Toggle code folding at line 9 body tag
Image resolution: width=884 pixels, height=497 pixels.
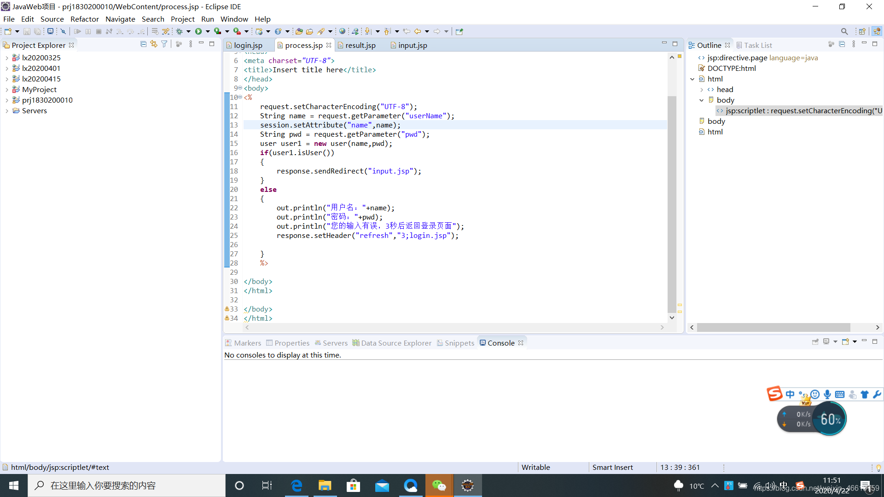pyautogui.click(x=240, y=88)
